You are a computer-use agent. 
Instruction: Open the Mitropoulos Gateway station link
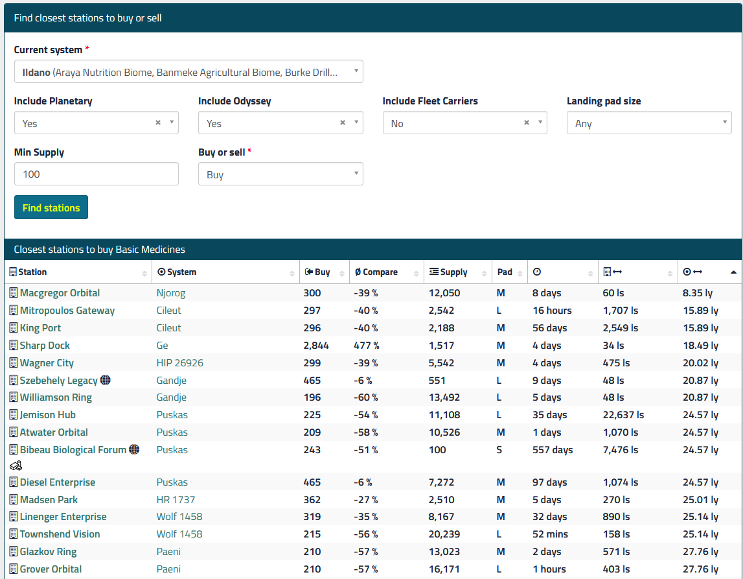pos(67,311)
